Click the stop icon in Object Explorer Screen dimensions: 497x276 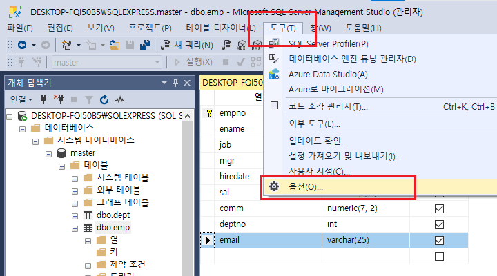(x=74, y=100)
